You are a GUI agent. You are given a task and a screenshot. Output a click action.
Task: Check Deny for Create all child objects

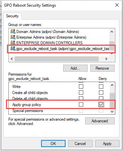[101, 92]
